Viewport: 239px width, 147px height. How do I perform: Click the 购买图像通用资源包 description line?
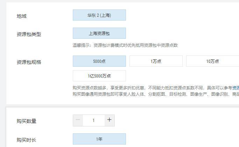156,94
